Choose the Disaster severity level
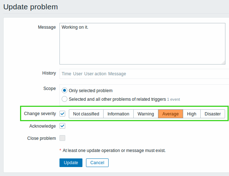Image resolution: width=229 pixels, height=176 pixels. click(x=213, y=114)
